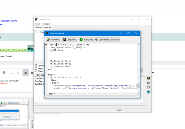Click the emoji smiley icon in forum editor
The height and width of the screenshot is (129, 185).
tap(4, 73)
